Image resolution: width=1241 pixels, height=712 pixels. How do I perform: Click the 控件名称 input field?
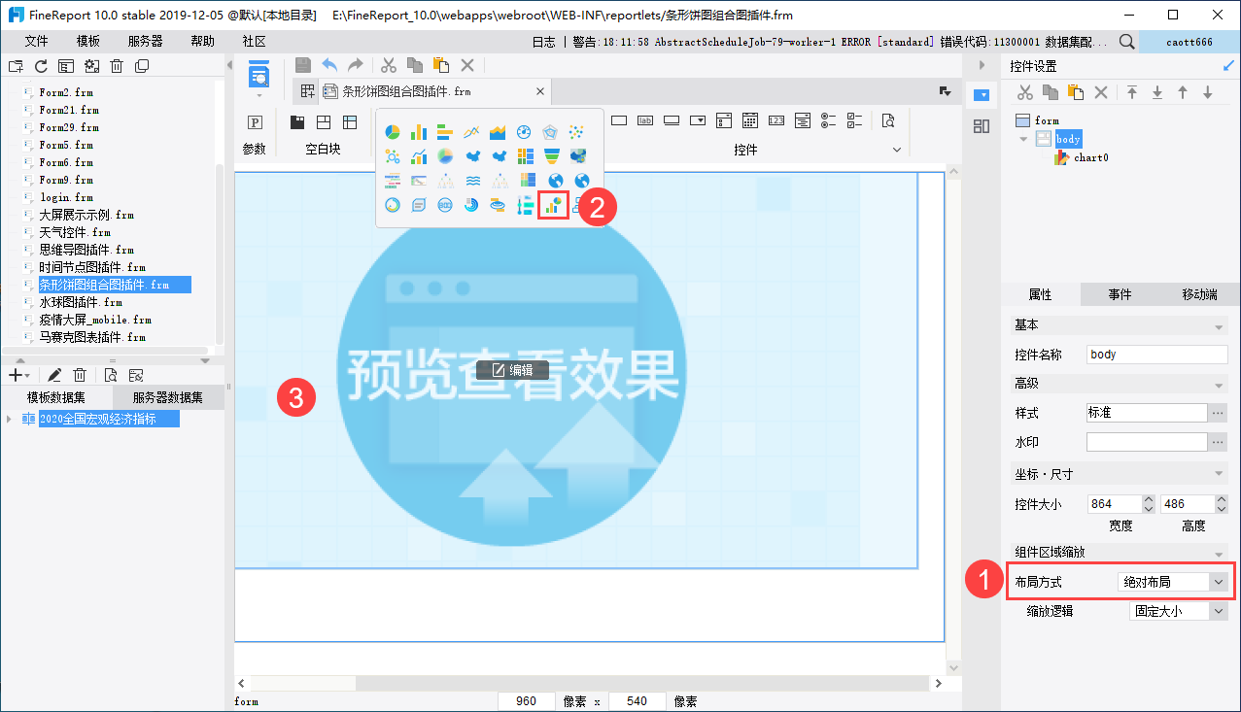[x=1156, y=355]
